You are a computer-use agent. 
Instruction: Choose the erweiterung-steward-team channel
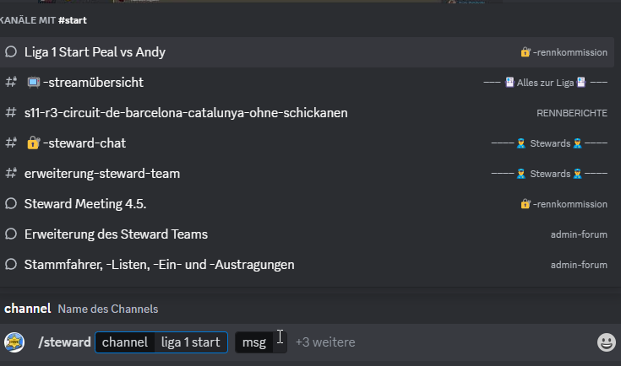click(102, 174)
